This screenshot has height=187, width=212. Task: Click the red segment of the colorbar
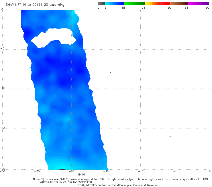[164, 3]
